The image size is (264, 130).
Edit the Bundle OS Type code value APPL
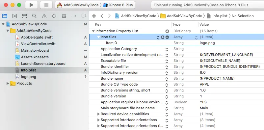[204, 84]
